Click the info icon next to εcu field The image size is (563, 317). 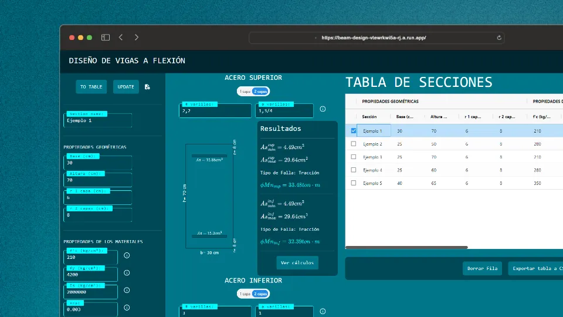click(127, 309)
